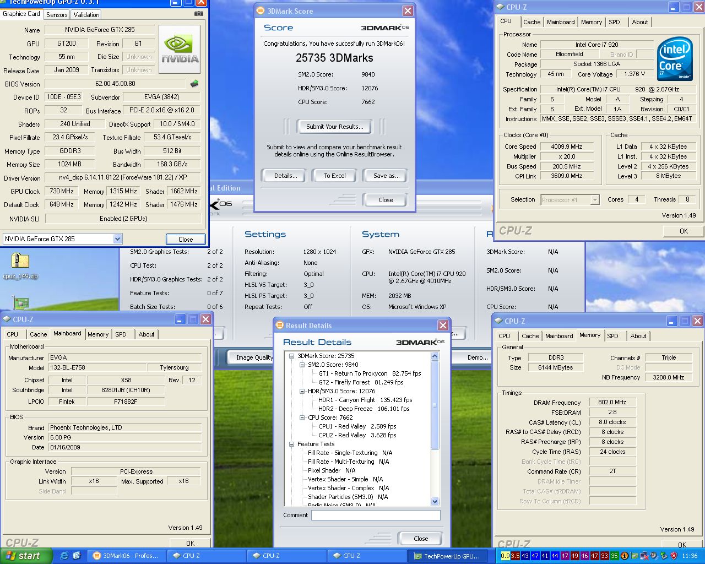The width and height of the screenshot is (705, 564).
Task: Click the yellow 0.9 tray readout
Action: [505, 556]
